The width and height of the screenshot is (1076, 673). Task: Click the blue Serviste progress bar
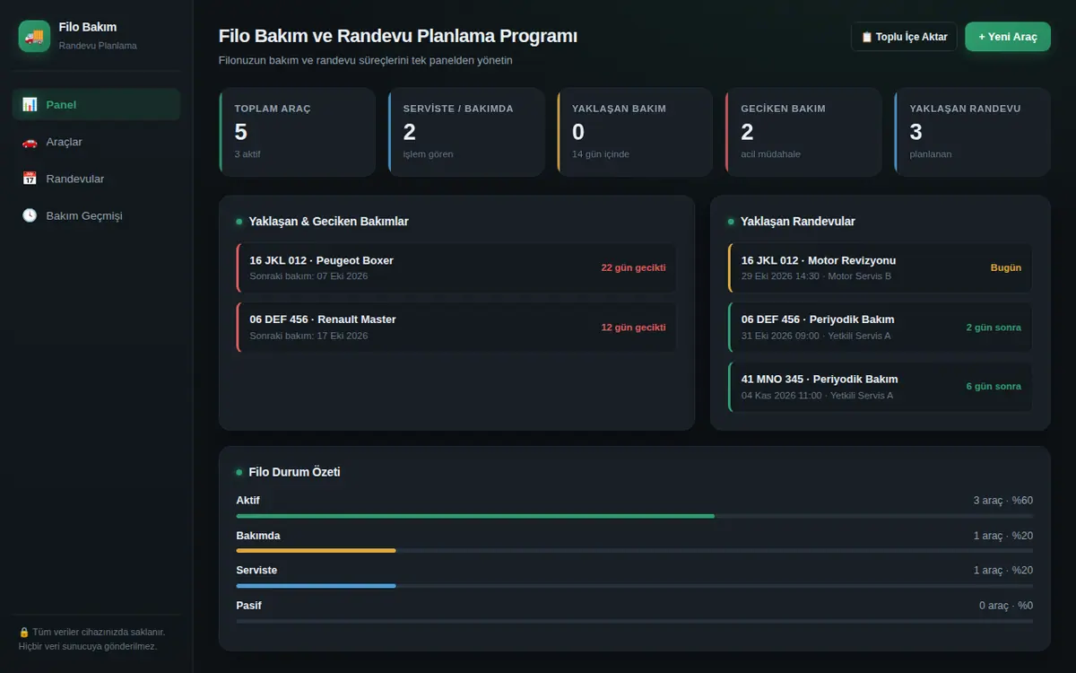[316, 586]
